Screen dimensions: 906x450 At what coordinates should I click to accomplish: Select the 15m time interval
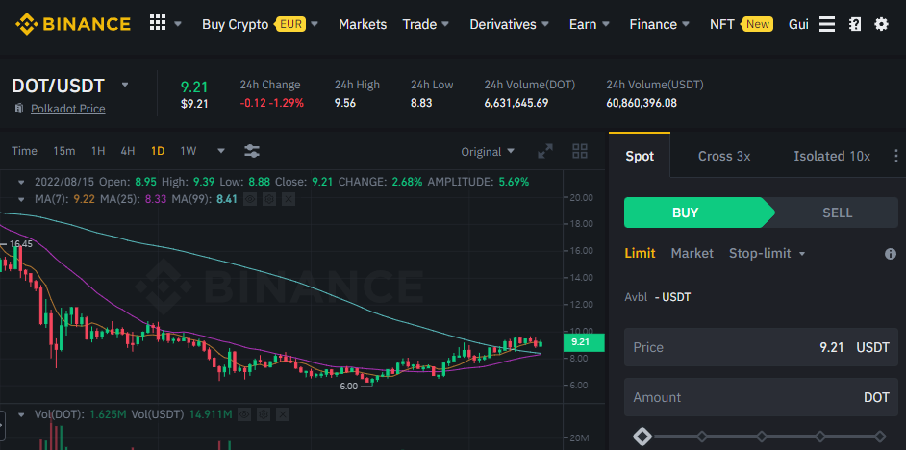click(64, 151)
